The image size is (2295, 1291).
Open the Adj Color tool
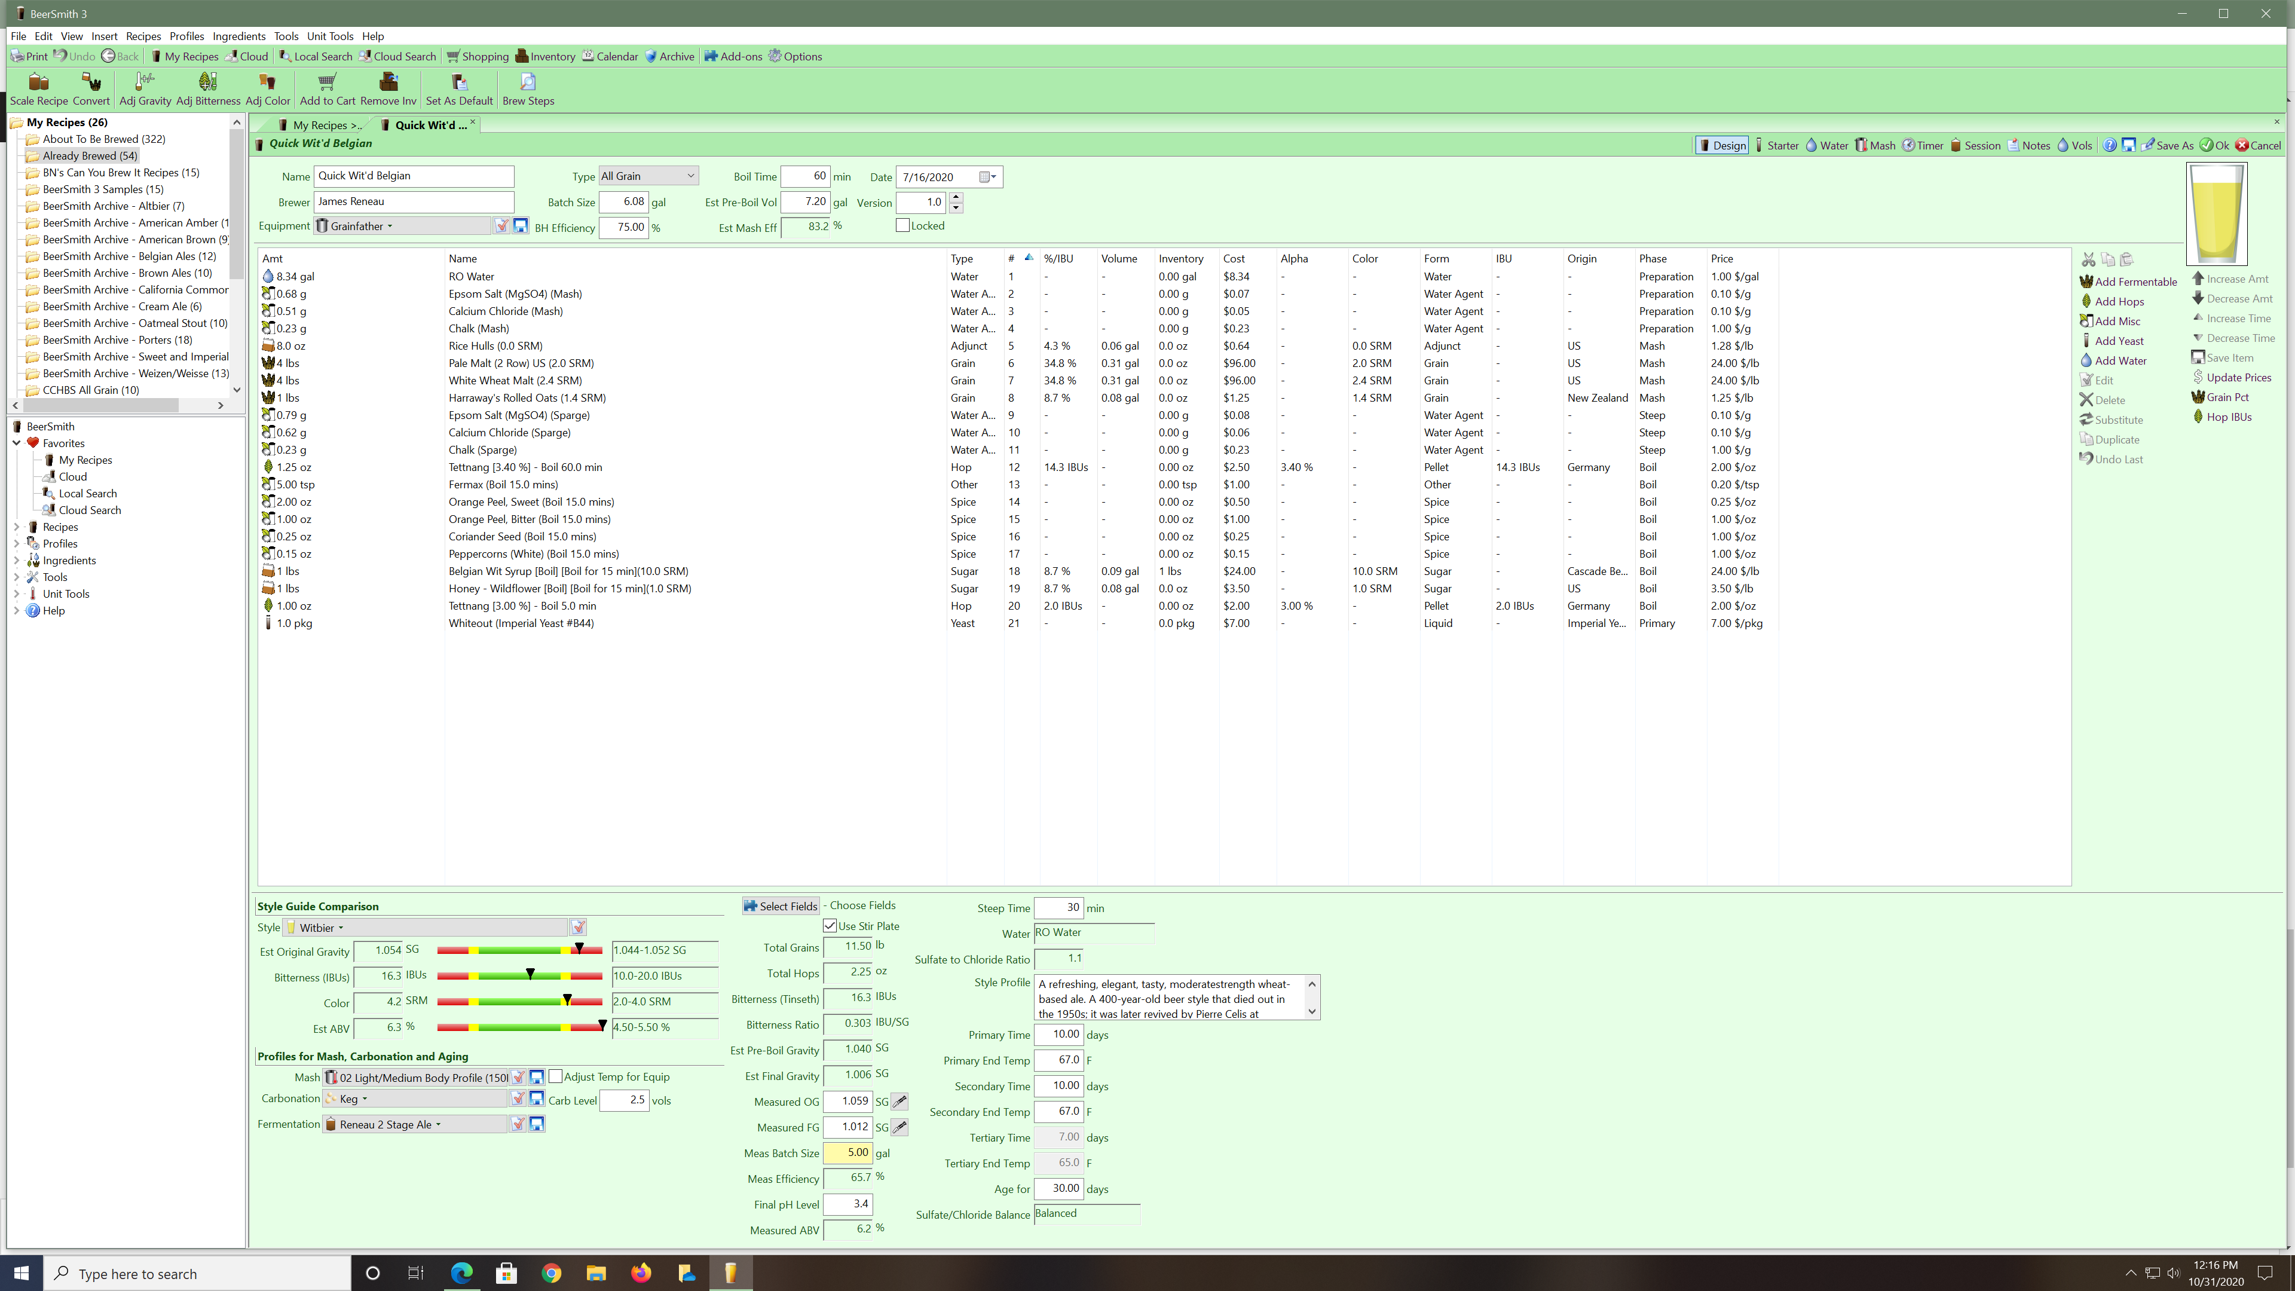(267, 89)
